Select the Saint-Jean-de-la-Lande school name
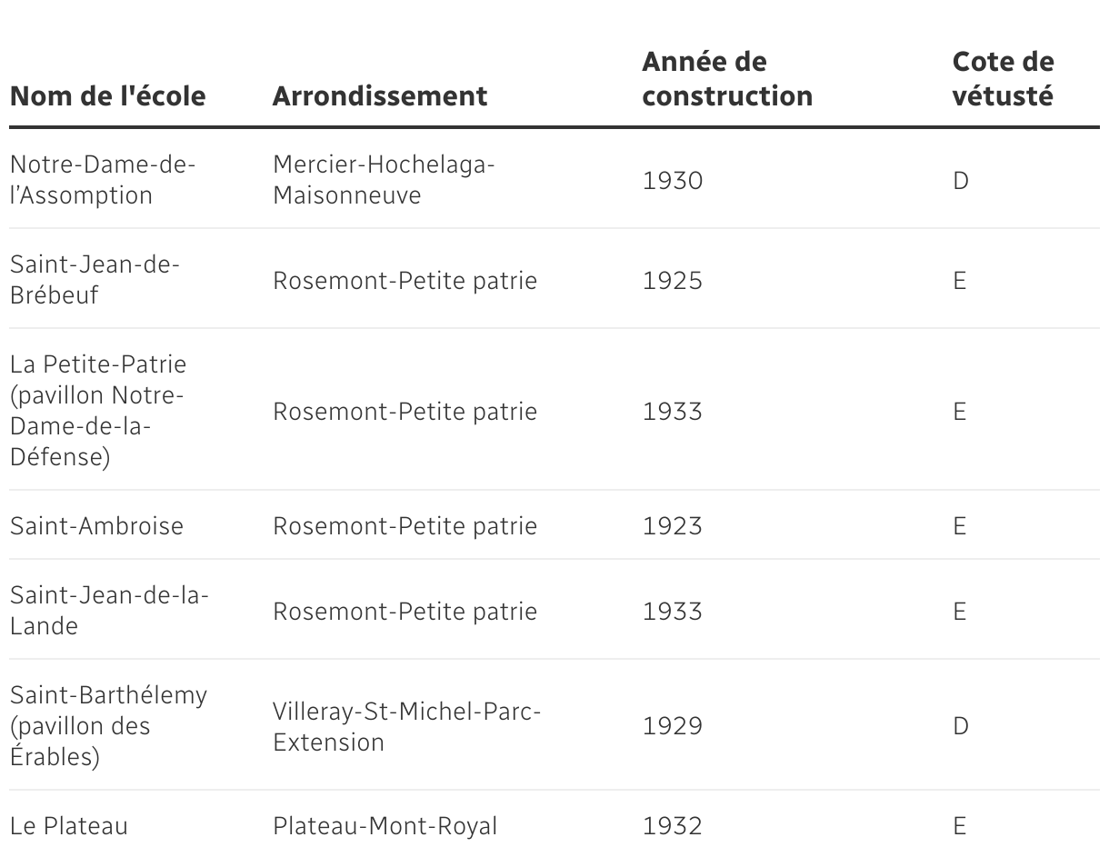This screenshot has width=1109, height=867. point(109,611)
